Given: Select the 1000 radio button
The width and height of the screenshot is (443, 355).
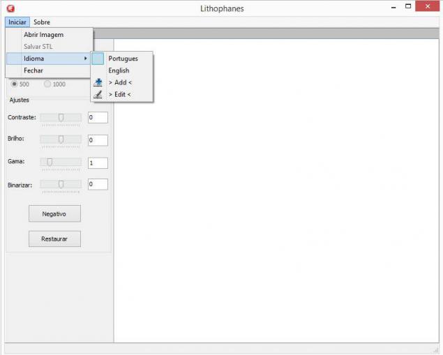Looking at the screenshot, I should pyautogui.click(x=47, y=84).
